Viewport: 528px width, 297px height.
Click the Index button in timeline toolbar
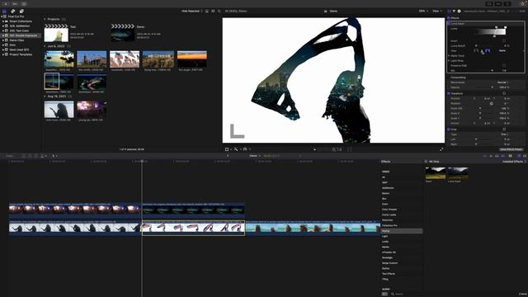9,156
